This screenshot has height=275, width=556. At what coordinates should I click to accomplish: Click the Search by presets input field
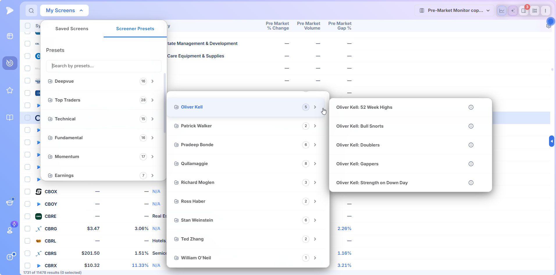[x=104, y=66]
